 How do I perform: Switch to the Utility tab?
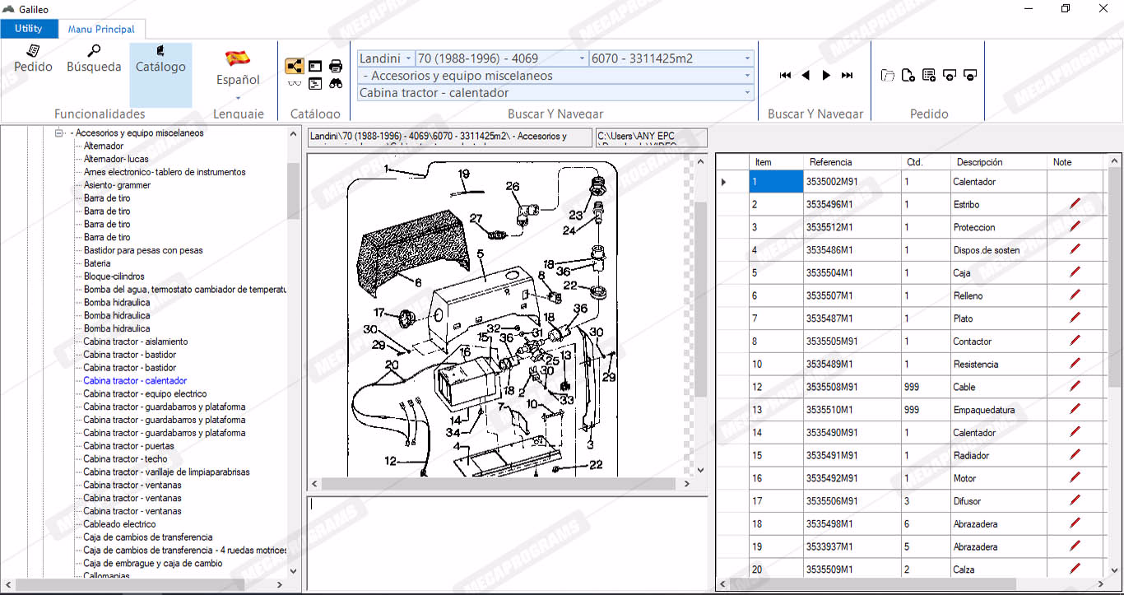point(29,29)
